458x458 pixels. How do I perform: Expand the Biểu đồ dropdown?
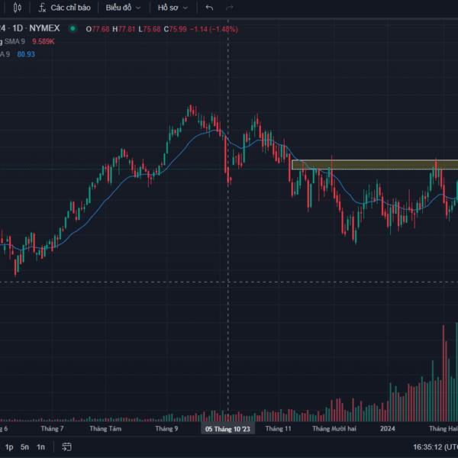[x=122, y=8]
